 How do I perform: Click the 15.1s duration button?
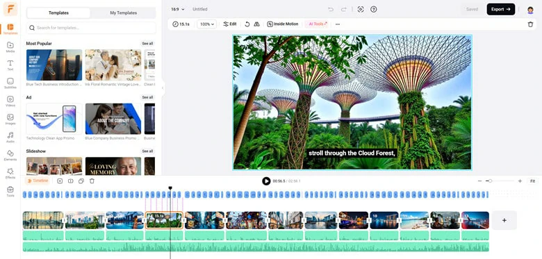coord(181,24)
